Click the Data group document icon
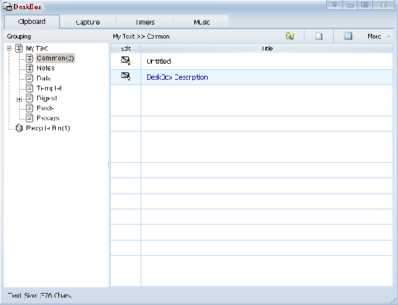398x305 pixels. tap(30, 78)
